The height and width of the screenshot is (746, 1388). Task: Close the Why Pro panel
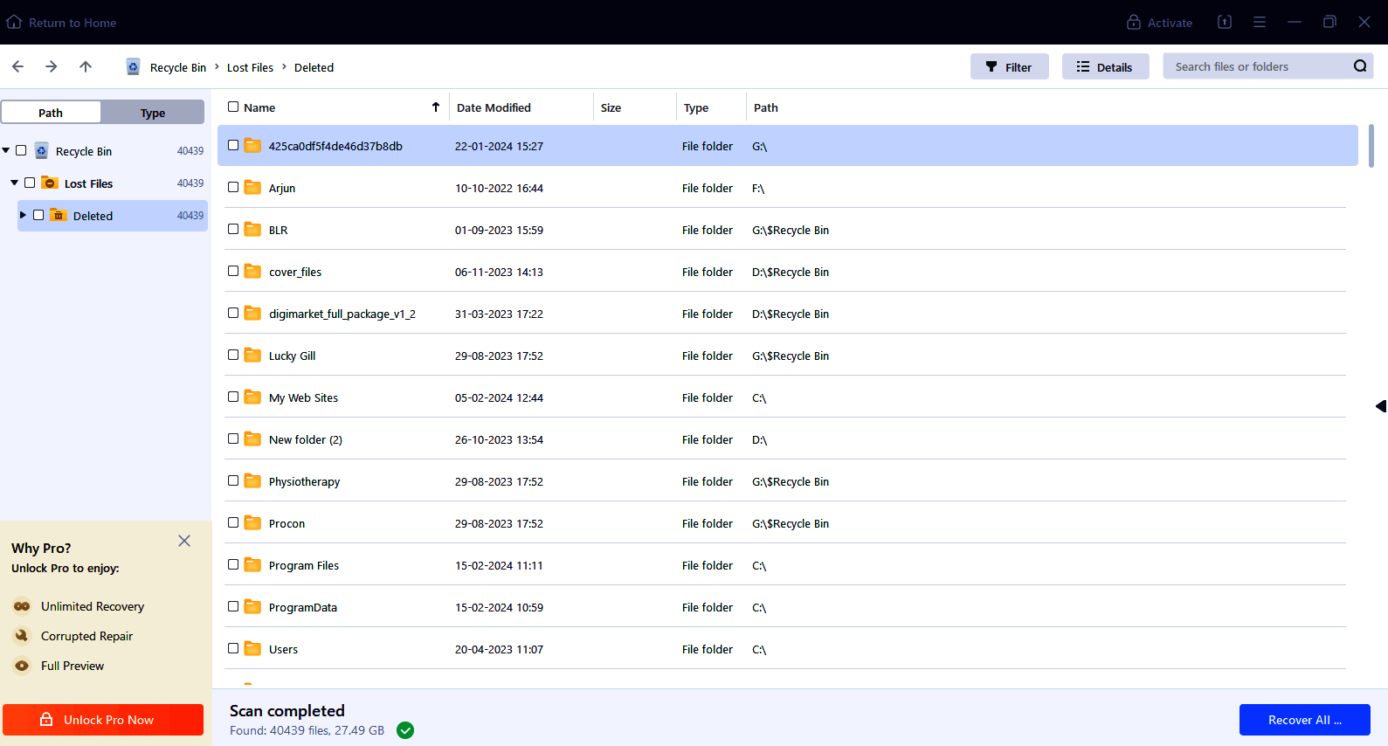tap(184, 541)
